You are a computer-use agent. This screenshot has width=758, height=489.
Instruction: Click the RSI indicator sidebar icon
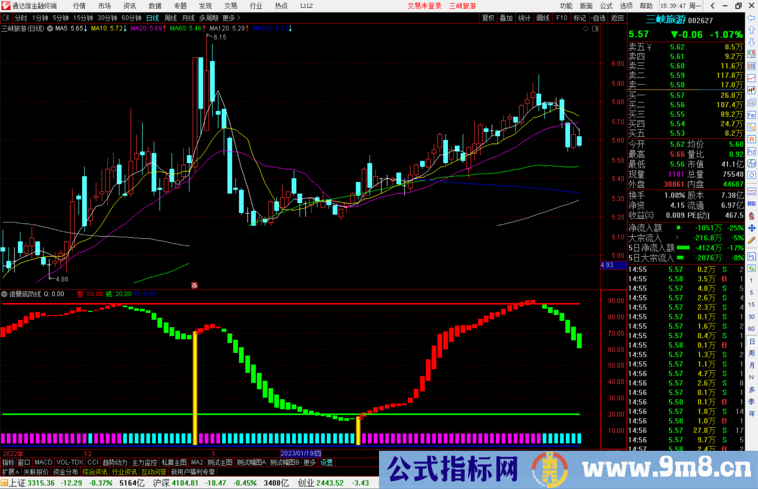(x=751, y=204)
